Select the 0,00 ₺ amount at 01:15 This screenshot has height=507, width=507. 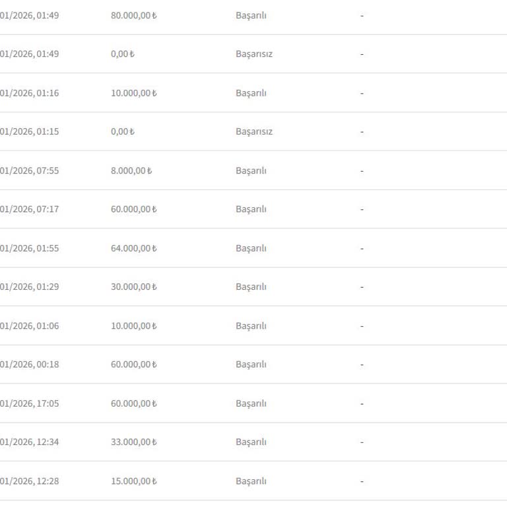click(x=123, y=131)
